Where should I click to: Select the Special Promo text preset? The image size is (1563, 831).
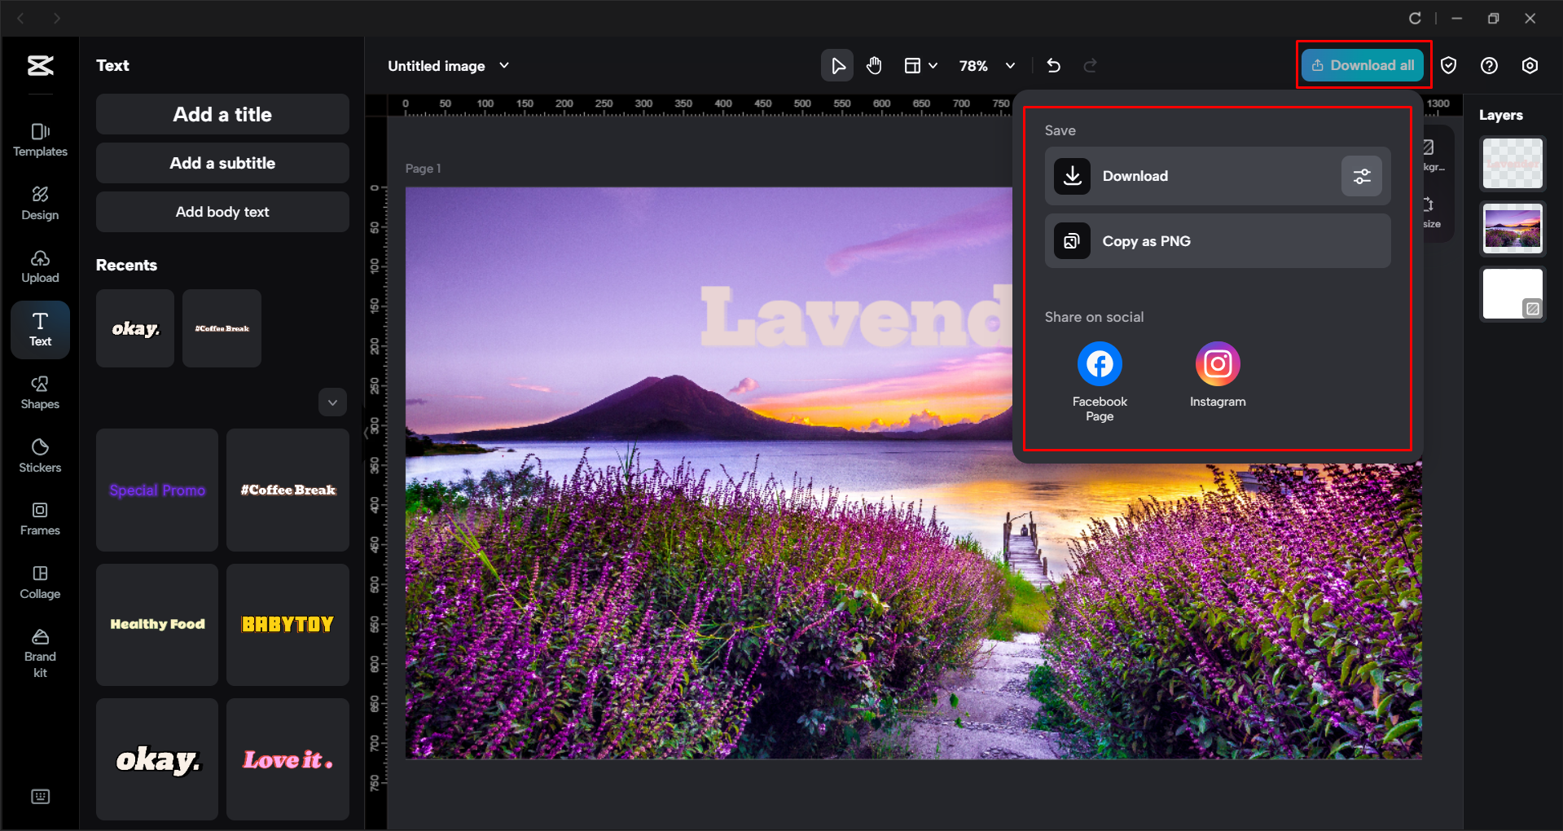point(156,490)
